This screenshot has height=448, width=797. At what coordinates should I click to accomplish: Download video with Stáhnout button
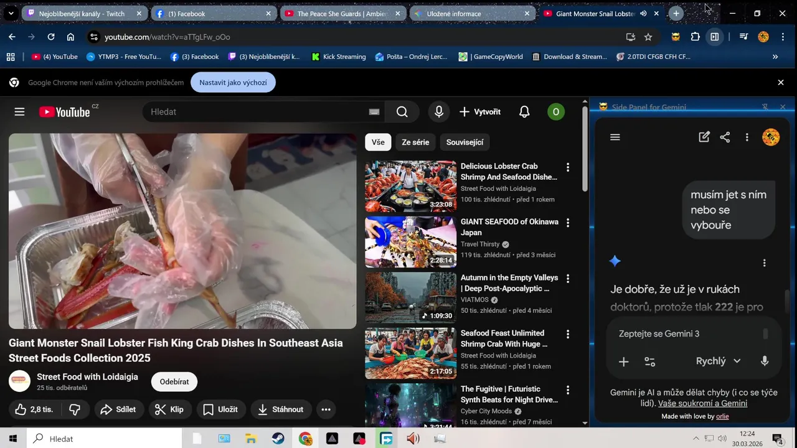(x=281, y=409)
